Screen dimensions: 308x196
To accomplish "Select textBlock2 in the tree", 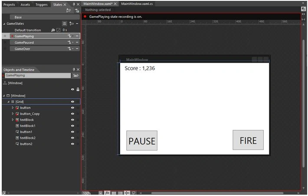I will click(28, 138).
